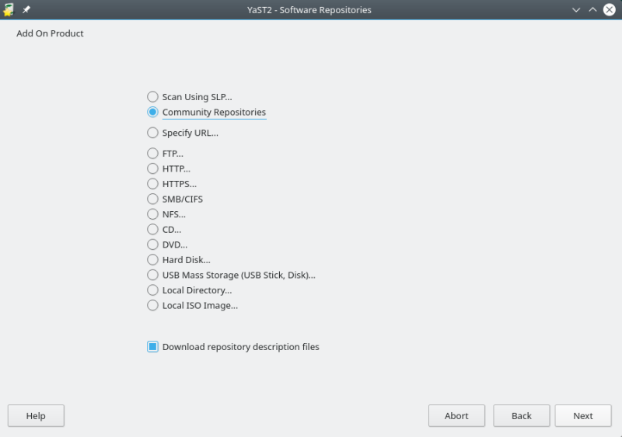Select DVD as media type
Screen dimensions: 622x437
[152, 245]
